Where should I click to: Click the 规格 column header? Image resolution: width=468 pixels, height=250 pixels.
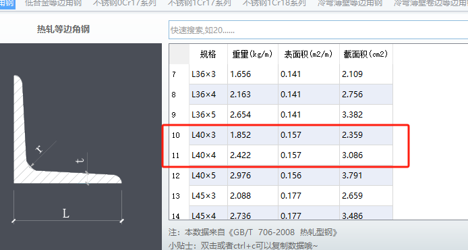pos(208,54)
